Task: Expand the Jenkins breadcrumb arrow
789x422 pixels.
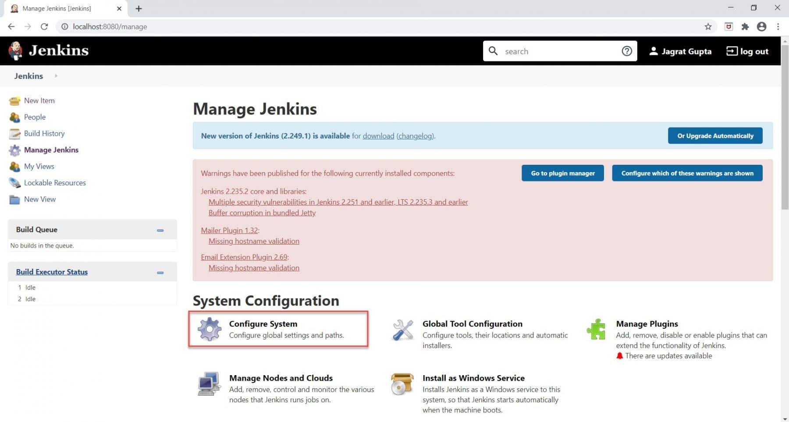Action: pyautogui.click(x=56, y=76)
